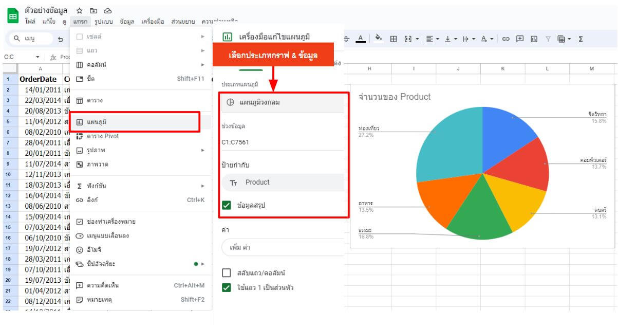
Task: Choose ลิงก์ in insert menu
Action: click(x=140, y=200)
